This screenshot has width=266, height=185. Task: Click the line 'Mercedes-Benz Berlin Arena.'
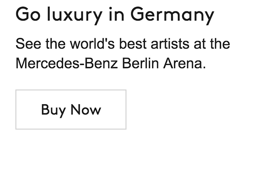click(x=110, y=63)
